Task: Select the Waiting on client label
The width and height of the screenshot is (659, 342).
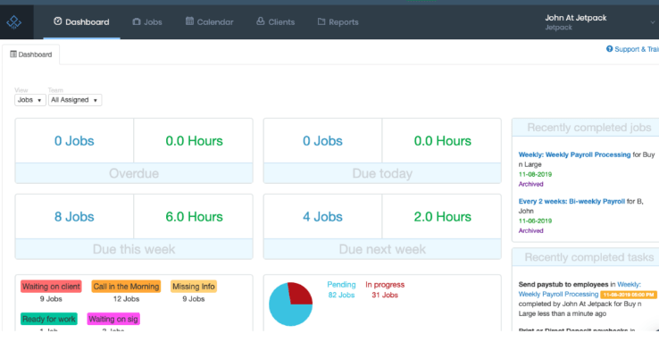Action: [x=51, y=287]
